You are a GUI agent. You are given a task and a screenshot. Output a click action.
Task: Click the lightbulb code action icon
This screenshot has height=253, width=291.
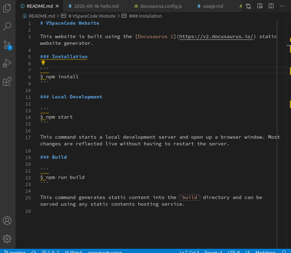tap(43, 63)
